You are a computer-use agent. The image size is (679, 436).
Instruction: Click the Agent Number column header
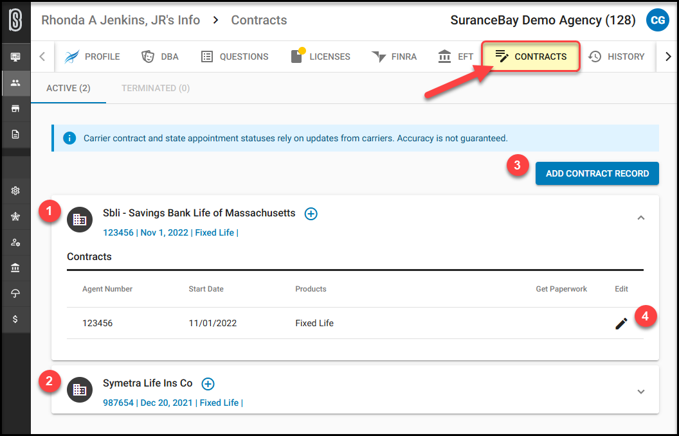(x=107, y=289)
